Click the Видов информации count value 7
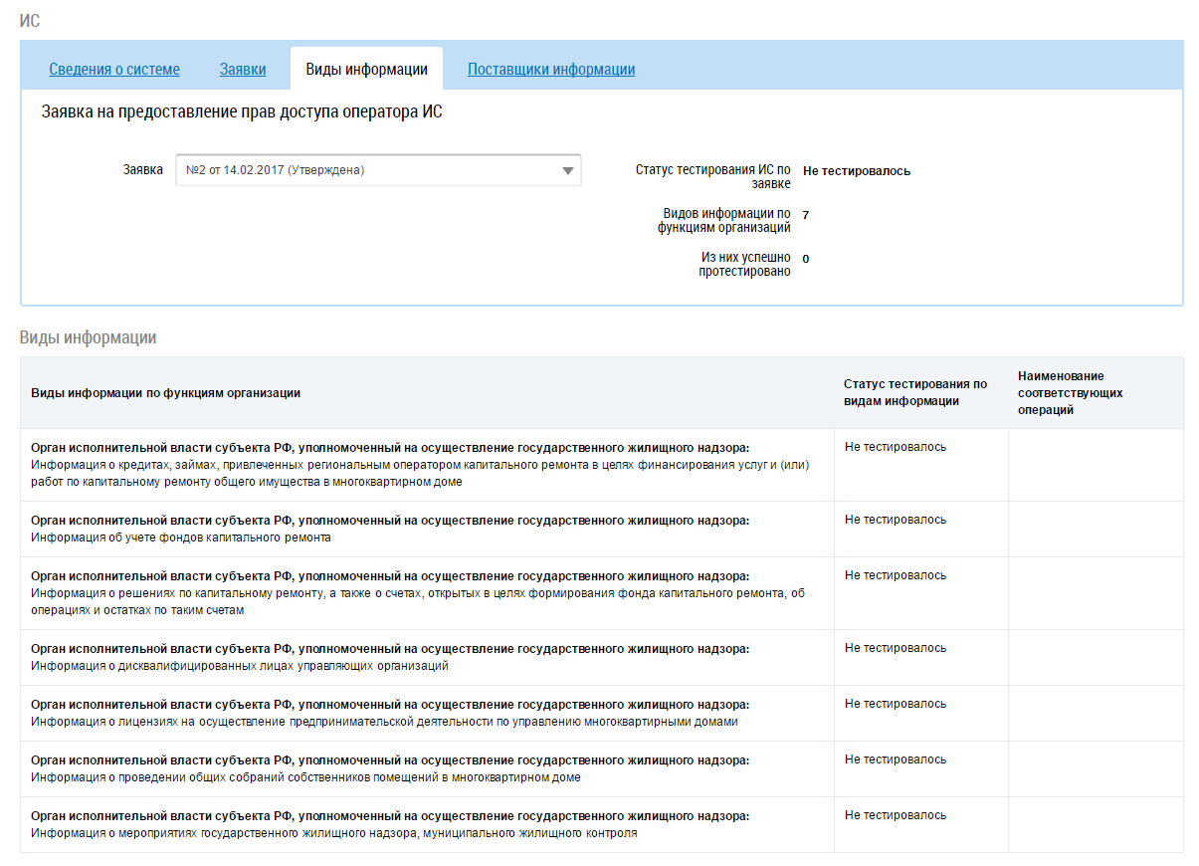The image size is (1199, 866). (806, 215)
